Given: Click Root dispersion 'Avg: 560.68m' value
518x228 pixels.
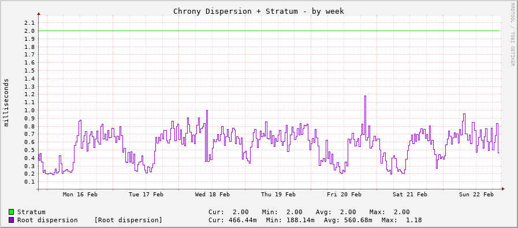Looking at the screenshot, I should point(348,220).
